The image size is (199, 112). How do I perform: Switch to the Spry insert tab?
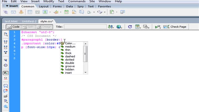[80, 7]
